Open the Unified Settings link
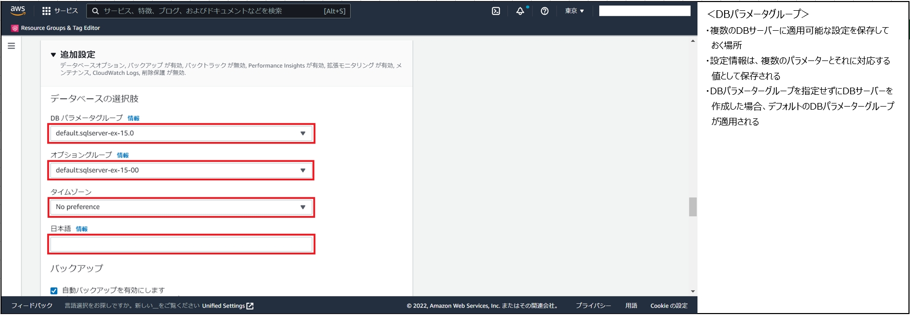This screenshot has height=332, width=910. (223, 306)
